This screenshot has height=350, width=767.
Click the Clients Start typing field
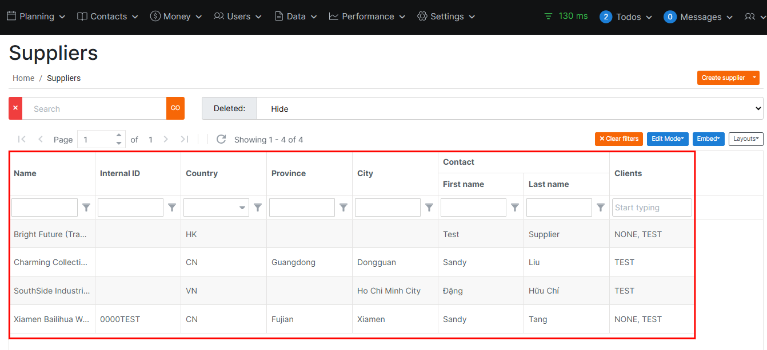(652, 207)
